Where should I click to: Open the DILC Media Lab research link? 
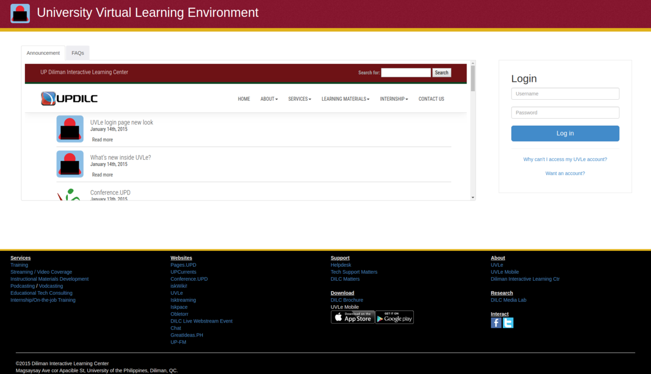(x=508, y=300)
